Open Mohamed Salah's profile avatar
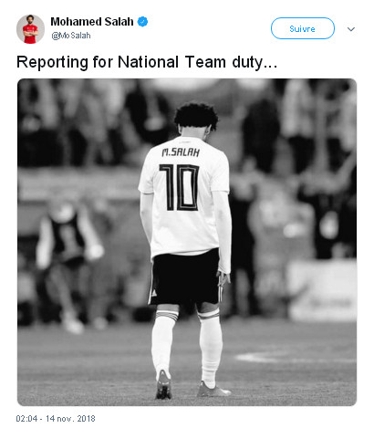This screenshot has height=428, width=374. point(30,29)
